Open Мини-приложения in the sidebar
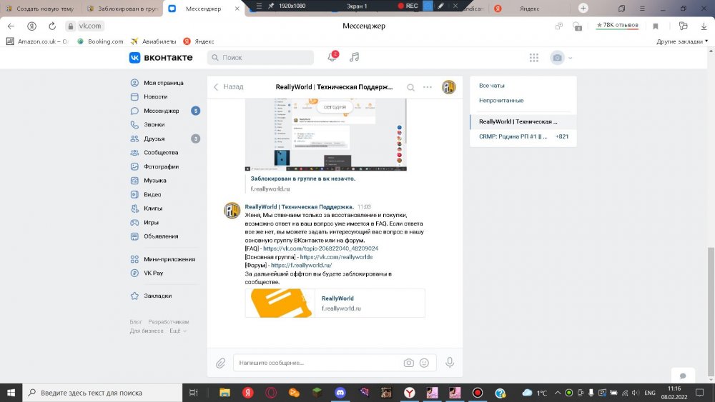The image size is (715, 402). tap(169, 259)
